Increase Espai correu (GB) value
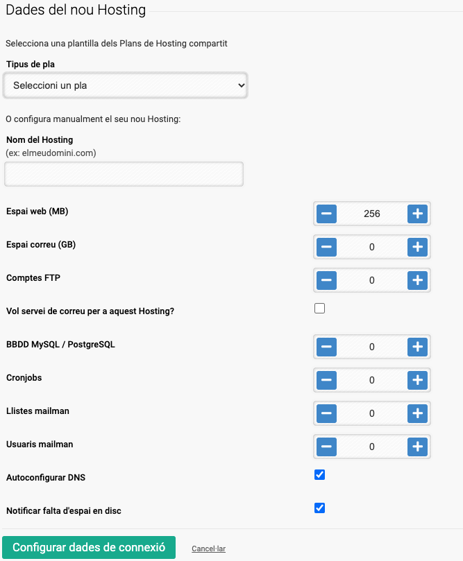463x561 pixels. 417,247
